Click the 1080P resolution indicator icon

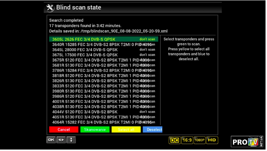coord(199,140)
